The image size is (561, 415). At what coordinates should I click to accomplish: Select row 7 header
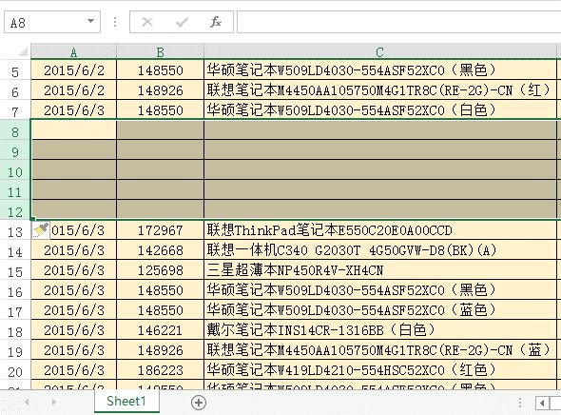15,110
